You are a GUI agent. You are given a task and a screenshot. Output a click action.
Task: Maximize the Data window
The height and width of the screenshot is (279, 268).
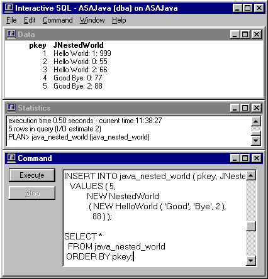tap(245, 35)
